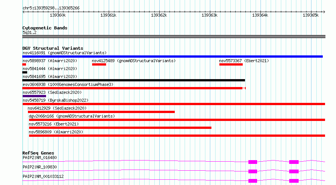Open nsv5896809 (Almarri2020) label
The image size is (336, 185).
tap(56, 132)
